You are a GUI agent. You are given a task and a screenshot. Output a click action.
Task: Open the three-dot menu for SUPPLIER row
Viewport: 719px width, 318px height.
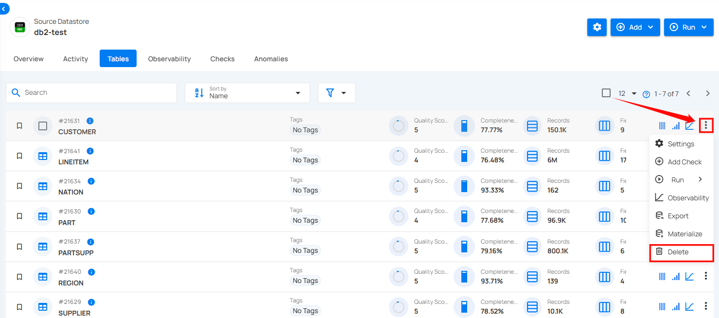[x=705, y=306]
